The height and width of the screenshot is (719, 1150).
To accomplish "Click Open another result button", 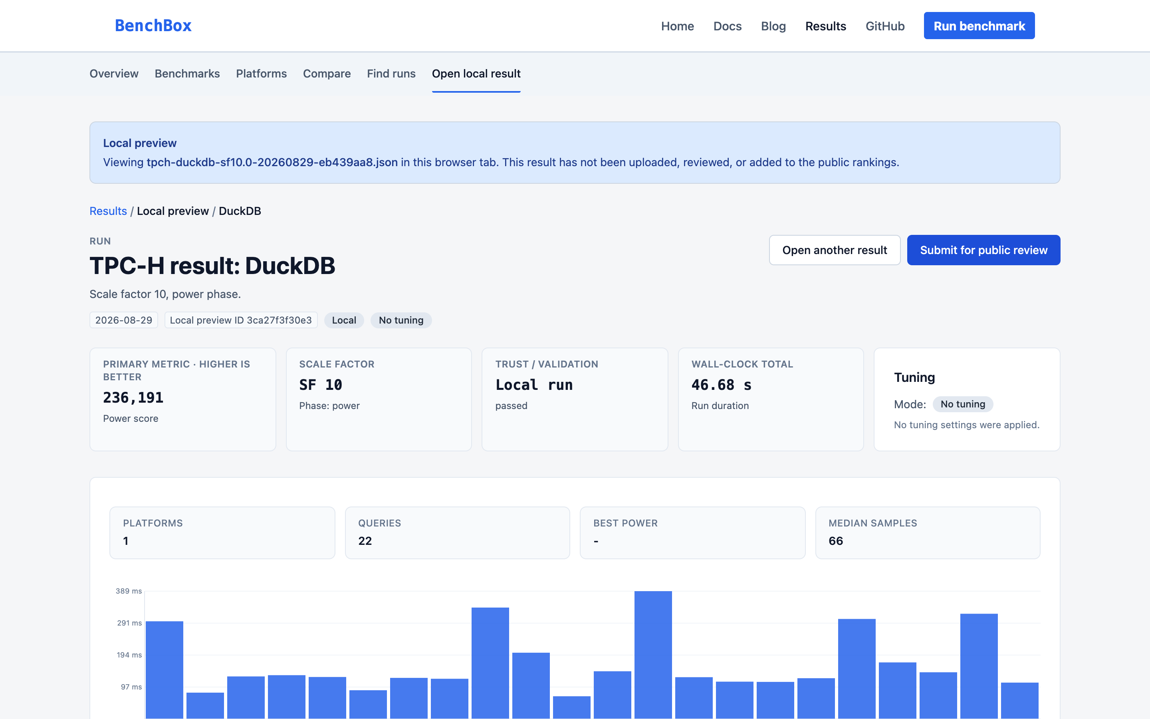I will click(835, 250).
